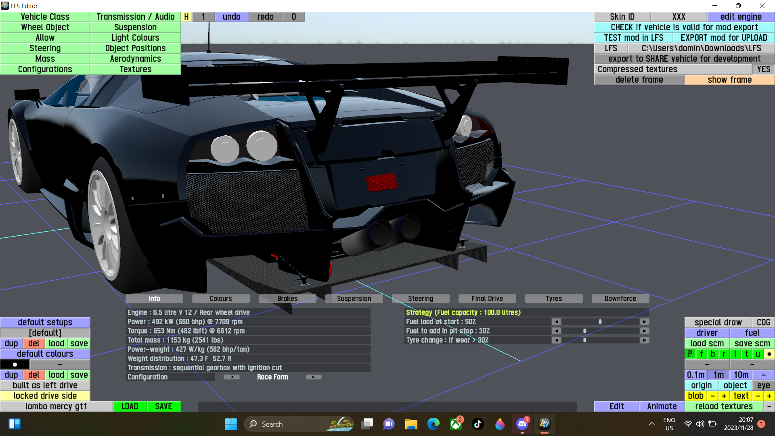Switch to the Brakes tab

click(x=287, y=299)
